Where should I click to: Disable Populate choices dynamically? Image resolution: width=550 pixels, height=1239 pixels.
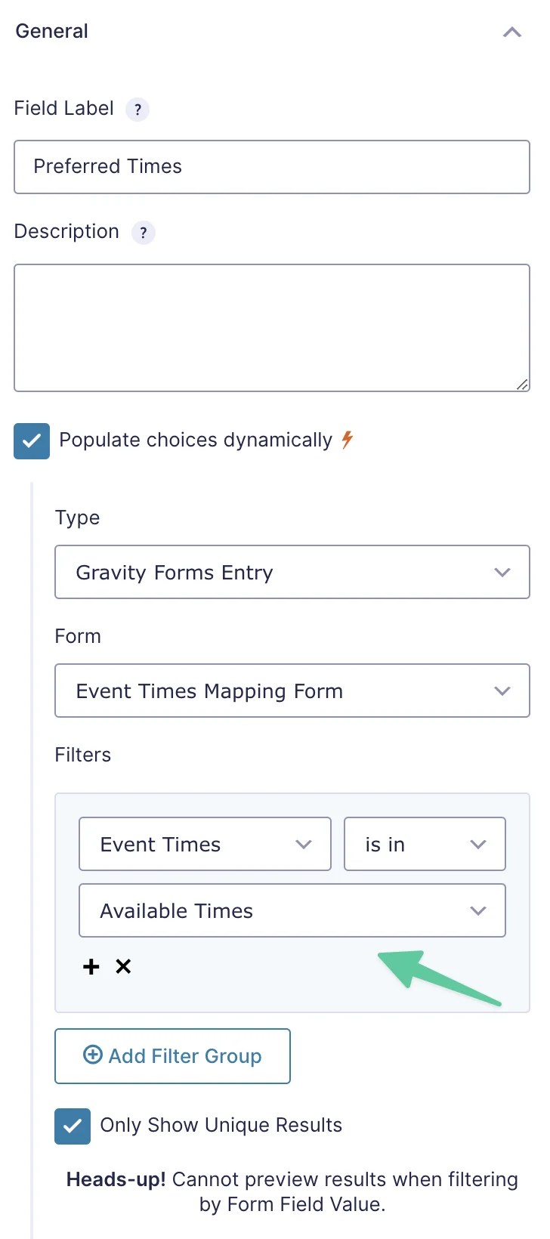click(31, 440)
